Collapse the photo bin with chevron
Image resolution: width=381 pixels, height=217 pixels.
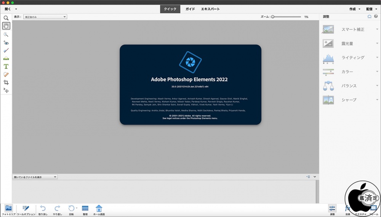click(315, 177)
